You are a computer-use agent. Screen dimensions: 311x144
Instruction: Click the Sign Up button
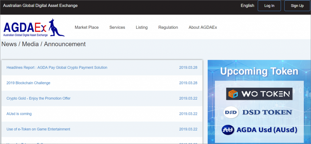coord(297,6)
